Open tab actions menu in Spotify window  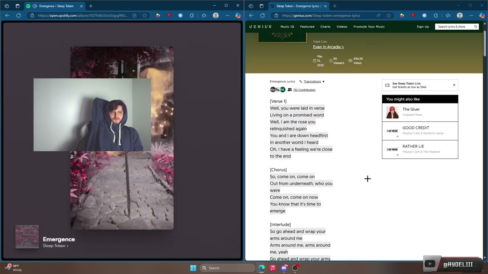click(x=18, y=6)
